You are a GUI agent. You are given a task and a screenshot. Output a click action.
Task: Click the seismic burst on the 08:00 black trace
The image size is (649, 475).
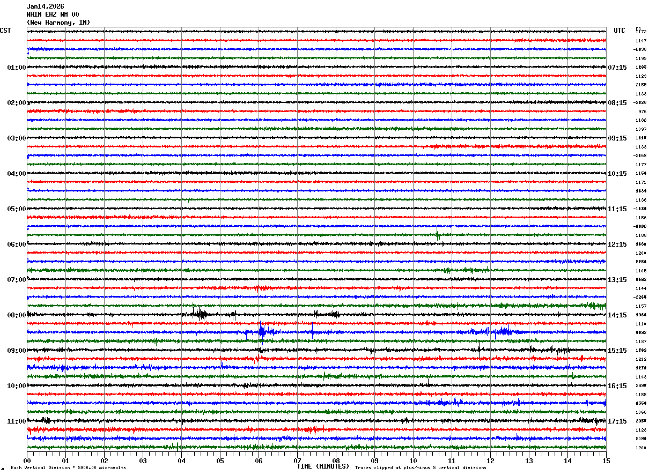(198, 314)
